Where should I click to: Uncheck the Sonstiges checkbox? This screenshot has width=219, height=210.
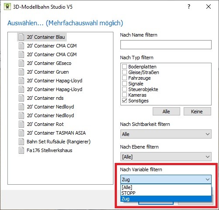tap(124, 101)
